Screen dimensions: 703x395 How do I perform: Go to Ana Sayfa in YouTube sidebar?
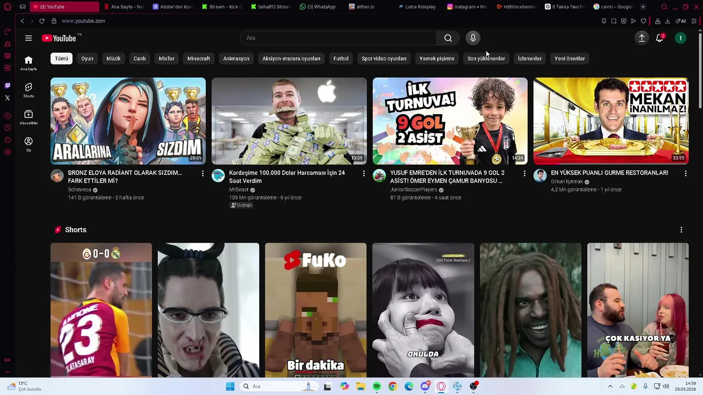point(29,63)
